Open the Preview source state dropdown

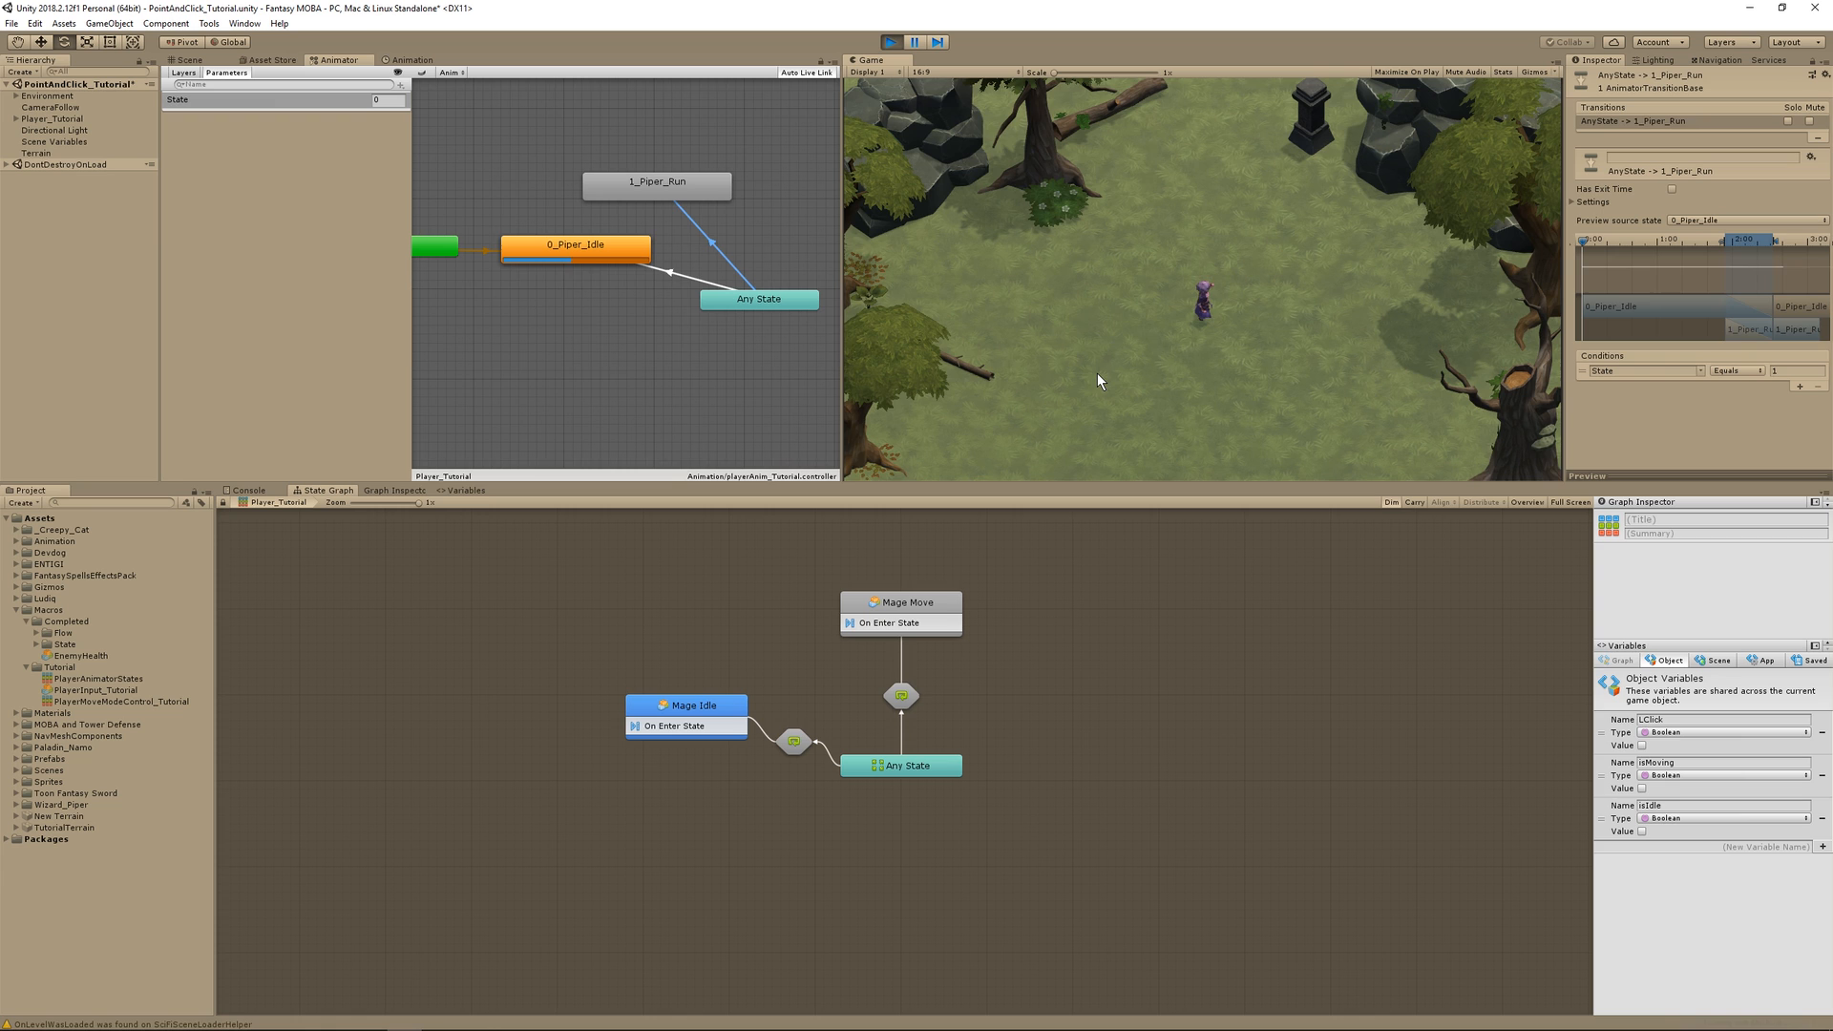pyautogui.click(x=1747, y=221)
